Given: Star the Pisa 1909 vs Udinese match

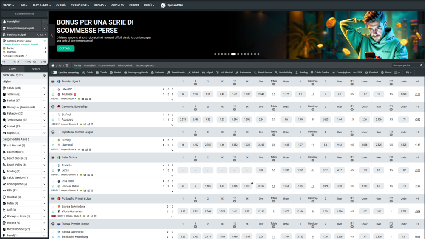Looking at the screenshot, I should (x=53, y=186).
